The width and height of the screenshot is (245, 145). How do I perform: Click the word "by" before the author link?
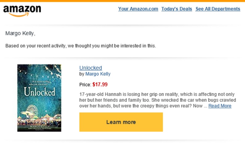[x=82, y=74]
